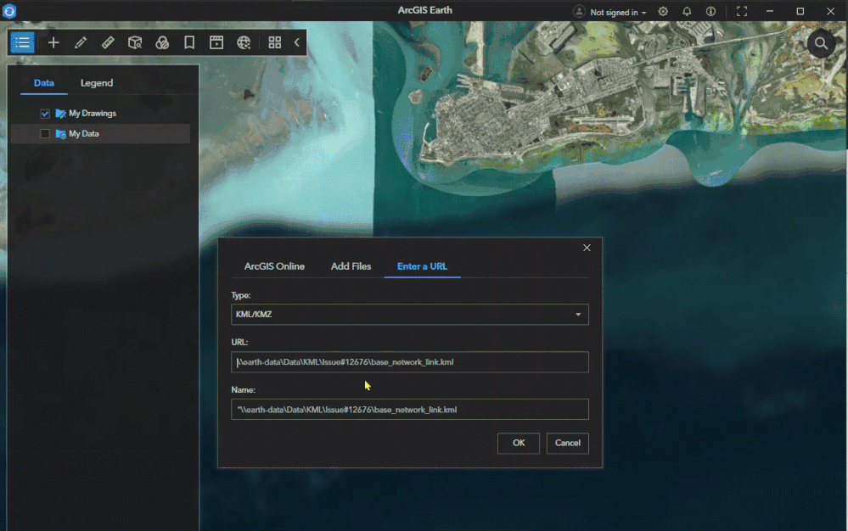
Task: Check the My Data checkbox
Action: point(45,134)
